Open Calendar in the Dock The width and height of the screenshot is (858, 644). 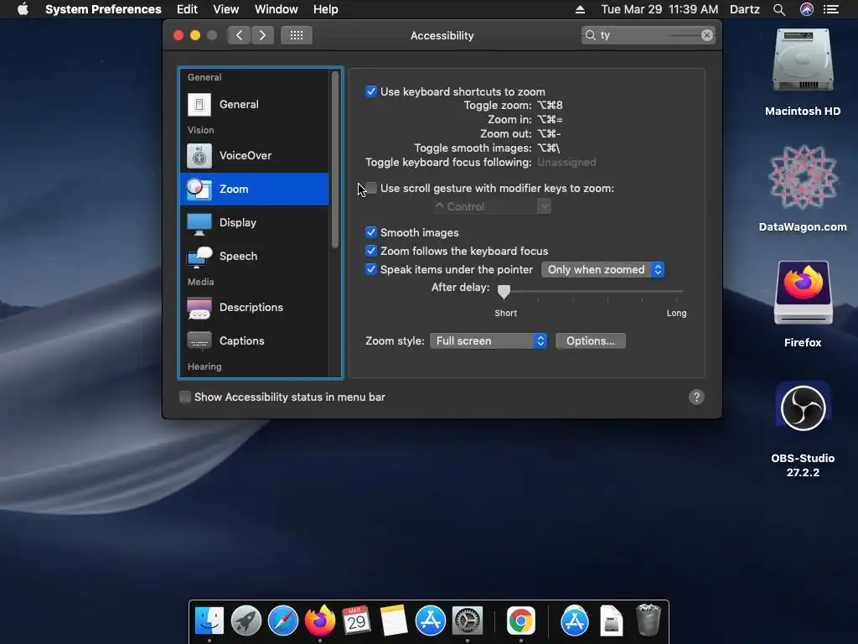(356, 621)
